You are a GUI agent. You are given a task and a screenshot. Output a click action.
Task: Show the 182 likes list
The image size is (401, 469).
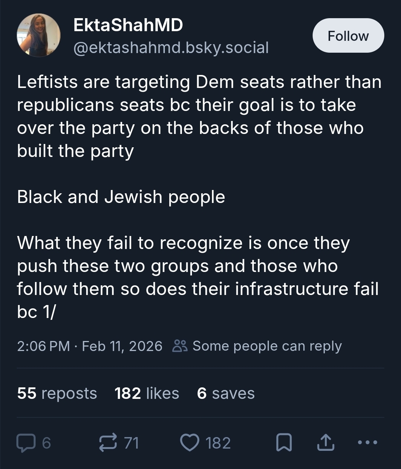(x=147, y=393)
